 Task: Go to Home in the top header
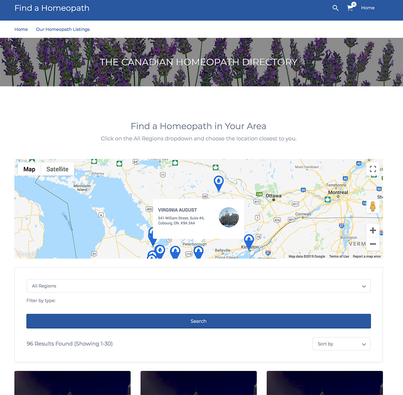point(368,8)
